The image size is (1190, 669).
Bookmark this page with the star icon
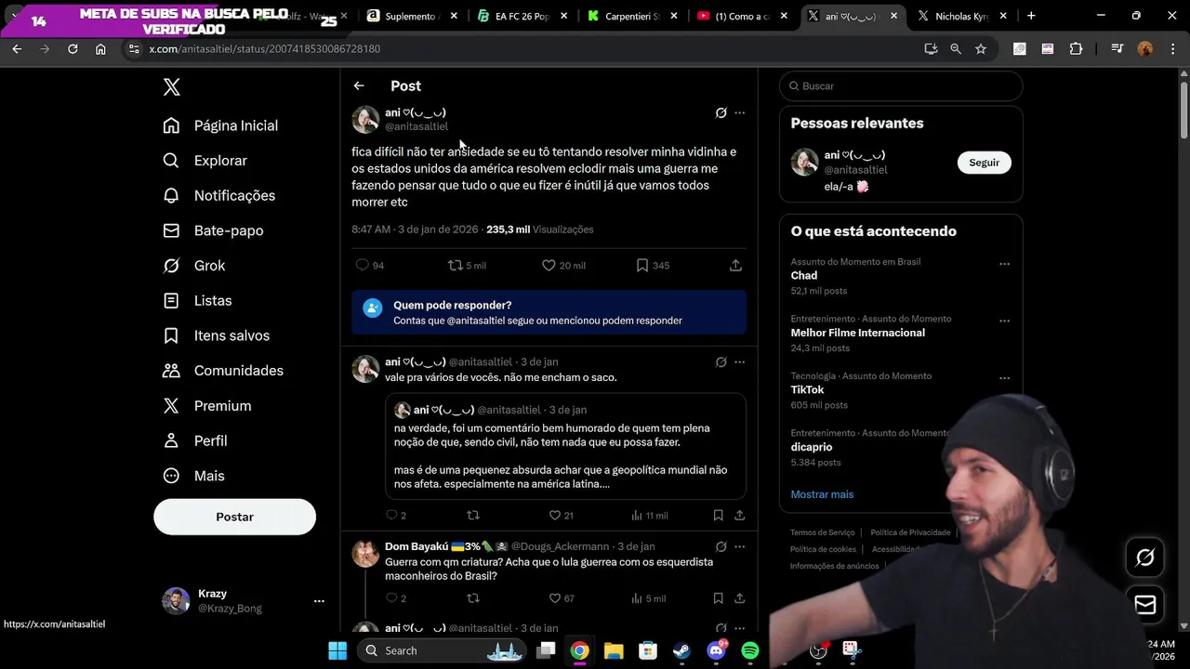pos(981,49)
